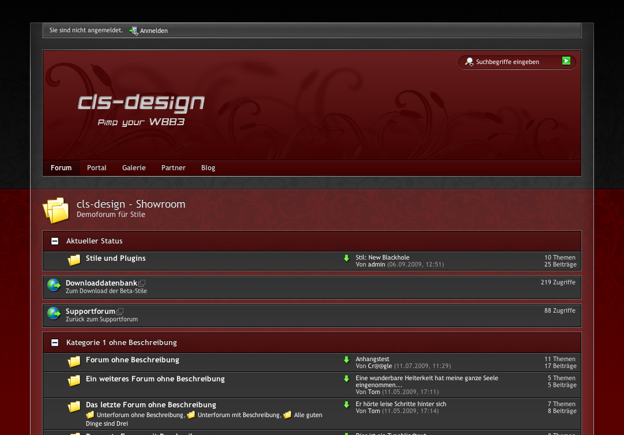This screenshot has height=435, width=624.
Task: Click green arrow beside Anhangstest post
Action: pyautogui.click(x=347, y=360)
